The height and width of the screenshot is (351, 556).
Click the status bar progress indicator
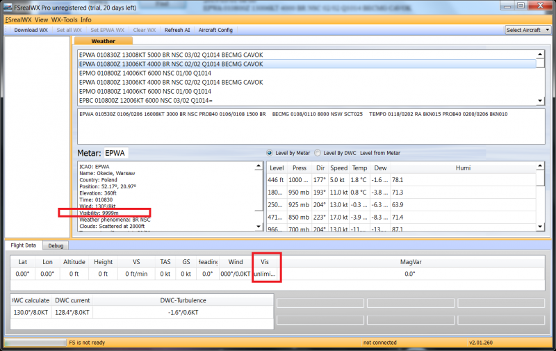click(x=35, y=343)
